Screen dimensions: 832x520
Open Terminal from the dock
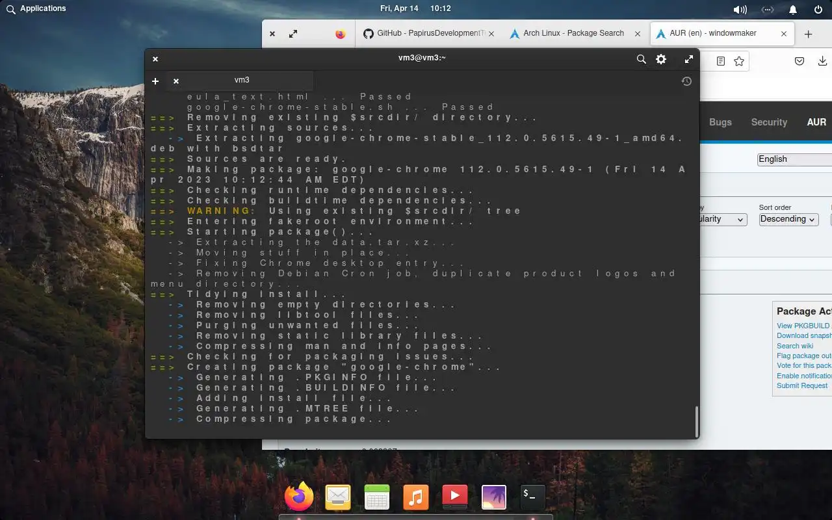533,497
